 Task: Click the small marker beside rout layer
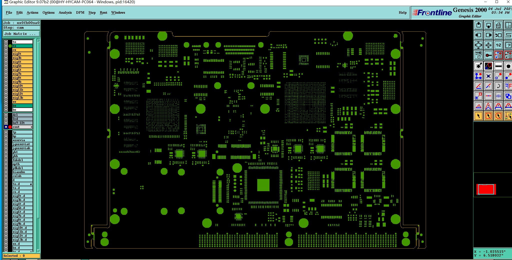coord(31,127)
